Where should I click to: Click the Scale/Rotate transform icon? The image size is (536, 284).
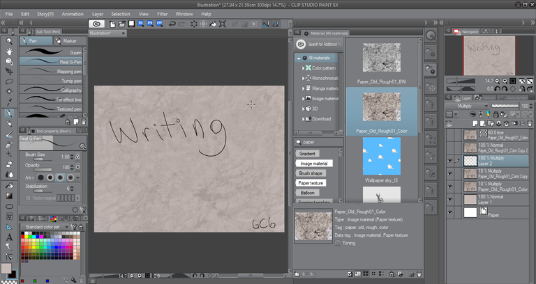[223, 24]
